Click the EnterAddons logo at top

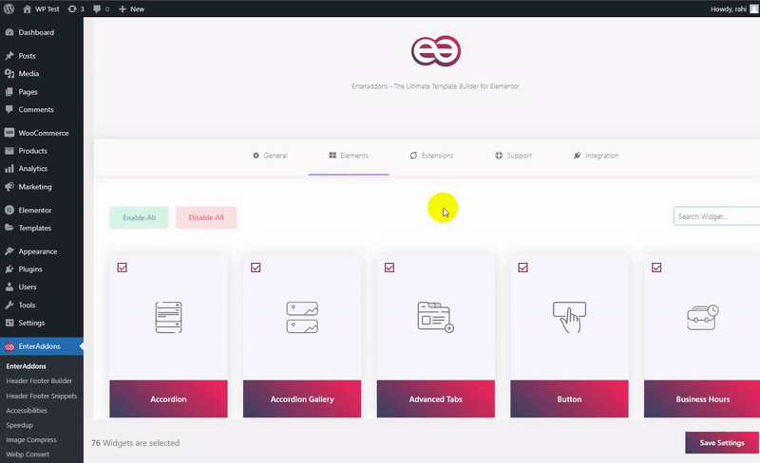(436, 51)
